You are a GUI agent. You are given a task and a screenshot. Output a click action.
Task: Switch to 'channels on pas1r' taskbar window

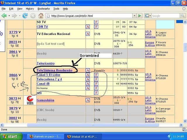pos(46,136)
